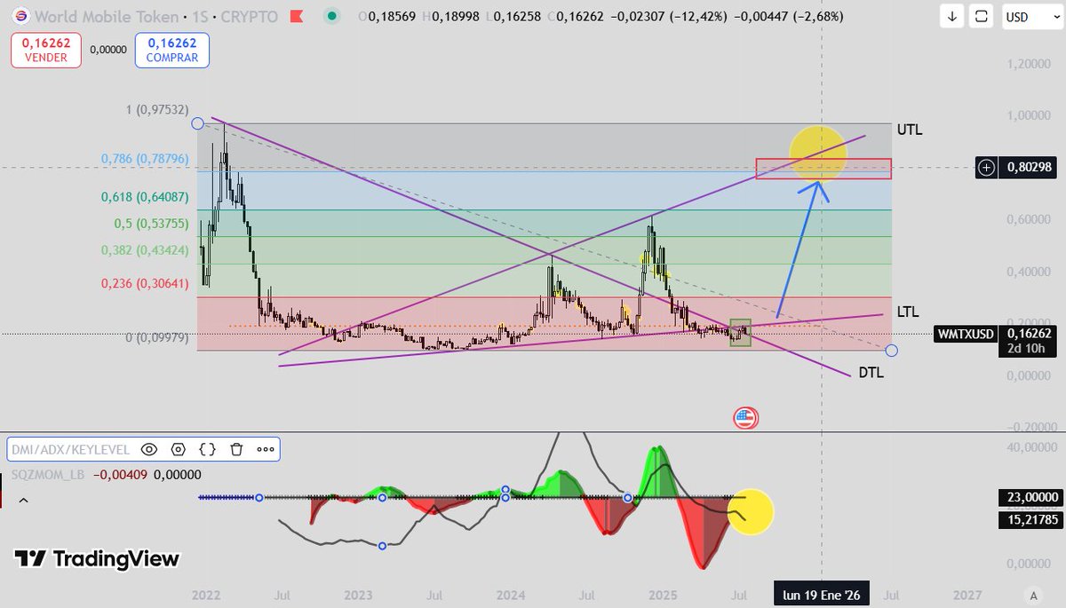Select the DMI/ADX/KEYLEVEL indicator name
This screenshot has height=608, width=1066.
70,450
